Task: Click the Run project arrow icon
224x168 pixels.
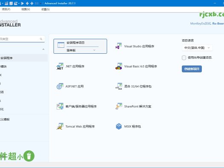Action: coord(22,3)
